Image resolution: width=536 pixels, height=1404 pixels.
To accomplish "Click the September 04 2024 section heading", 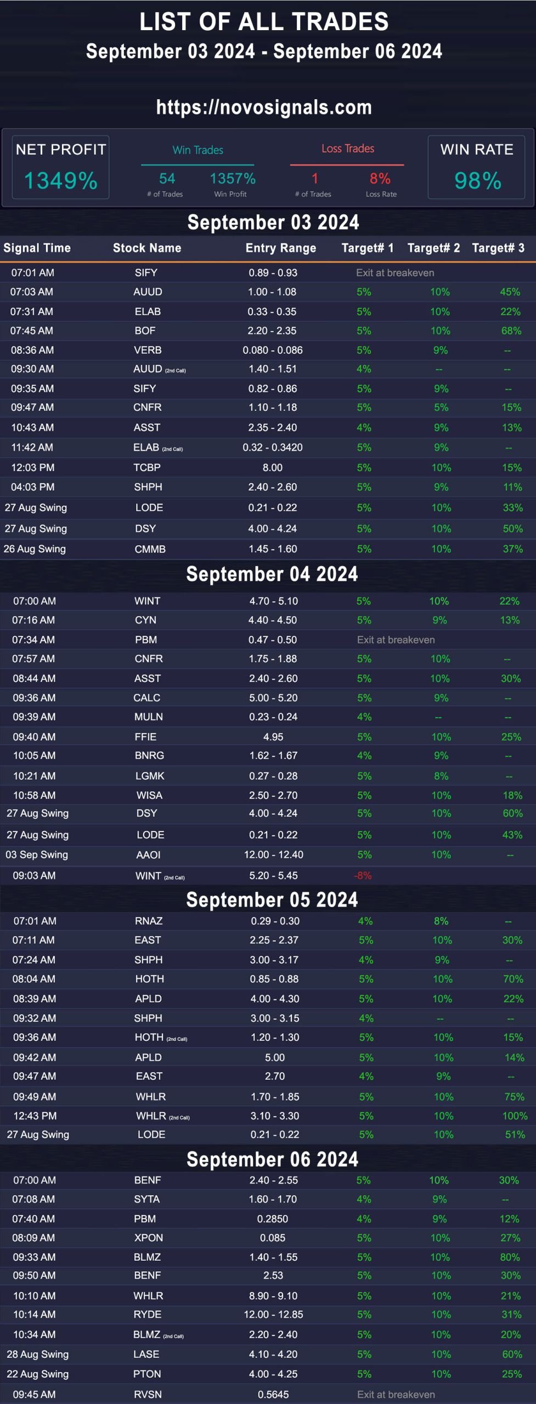I will 272,574.
